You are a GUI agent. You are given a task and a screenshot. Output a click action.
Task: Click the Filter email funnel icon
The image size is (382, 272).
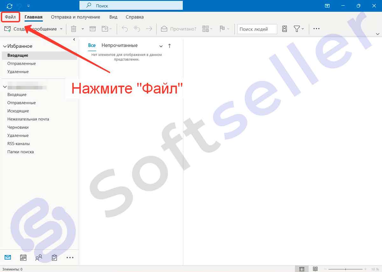point(297,29)
